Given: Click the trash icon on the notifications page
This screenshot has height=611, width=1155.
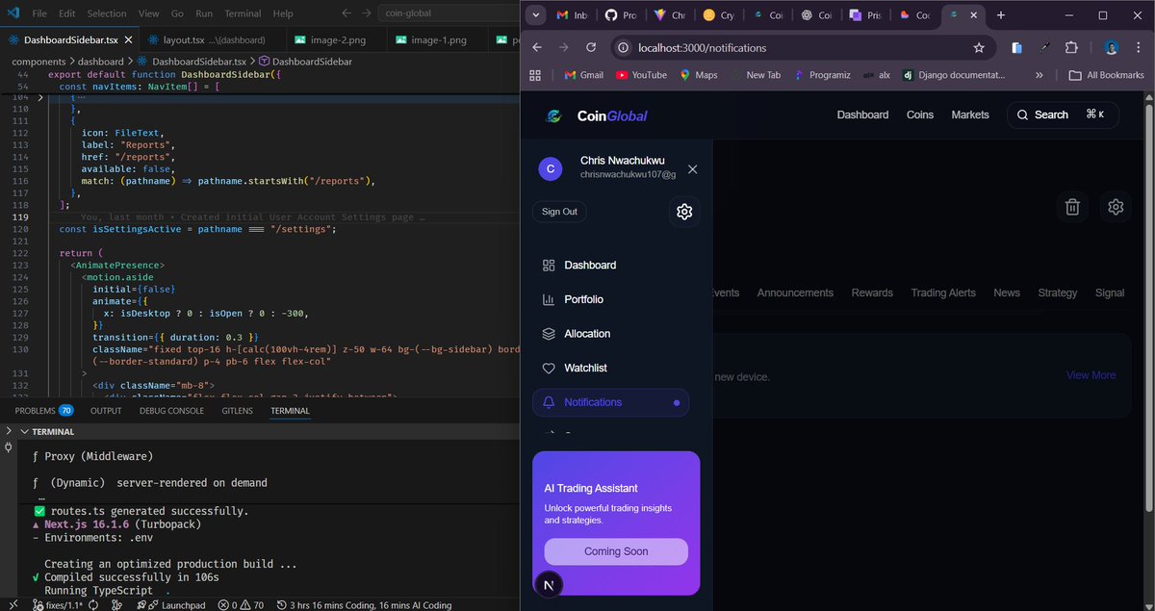Looking at the screenshot, I should coord(1072,207).
